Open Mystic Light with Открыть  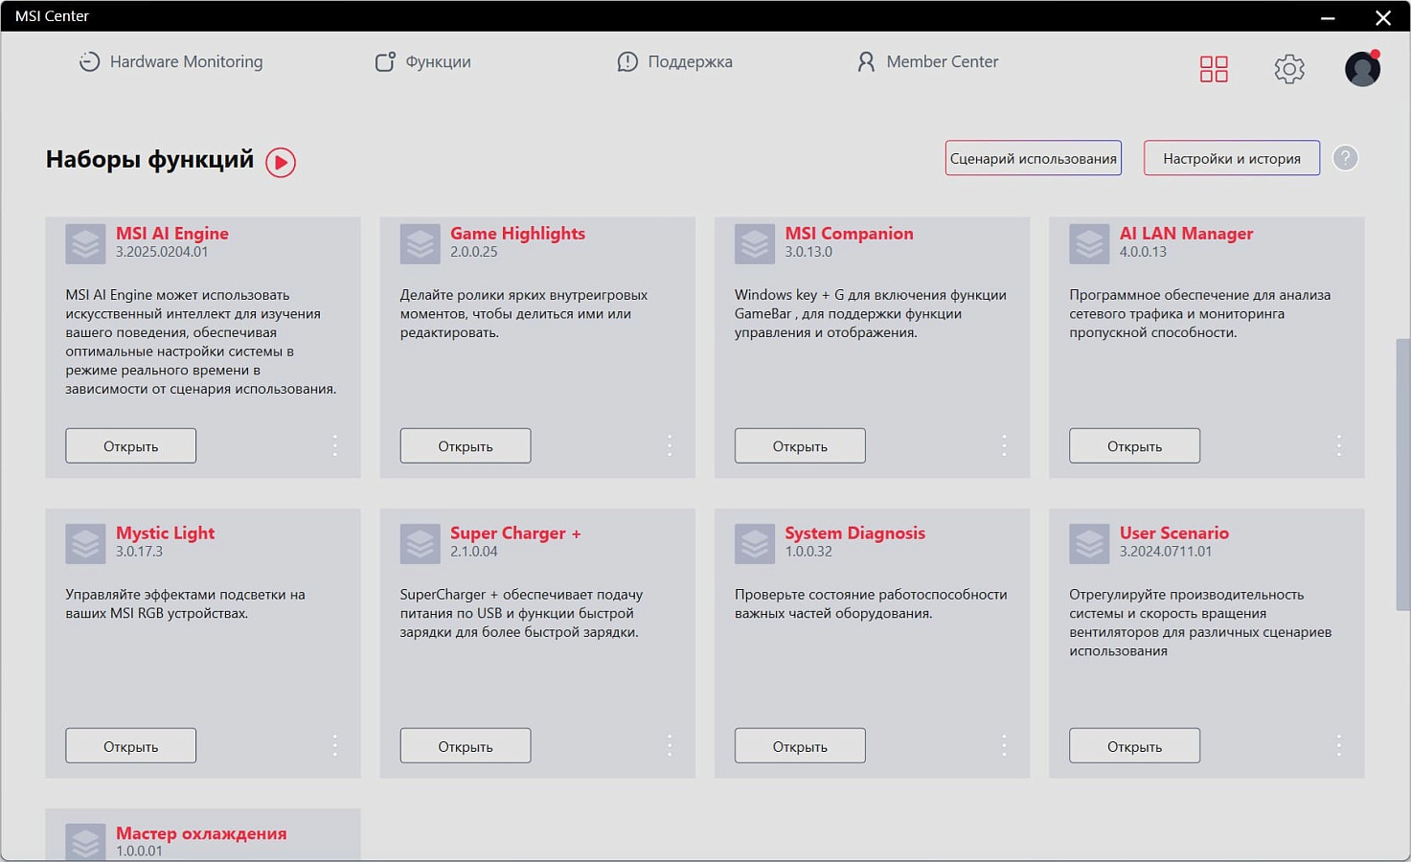coord(131,745)
